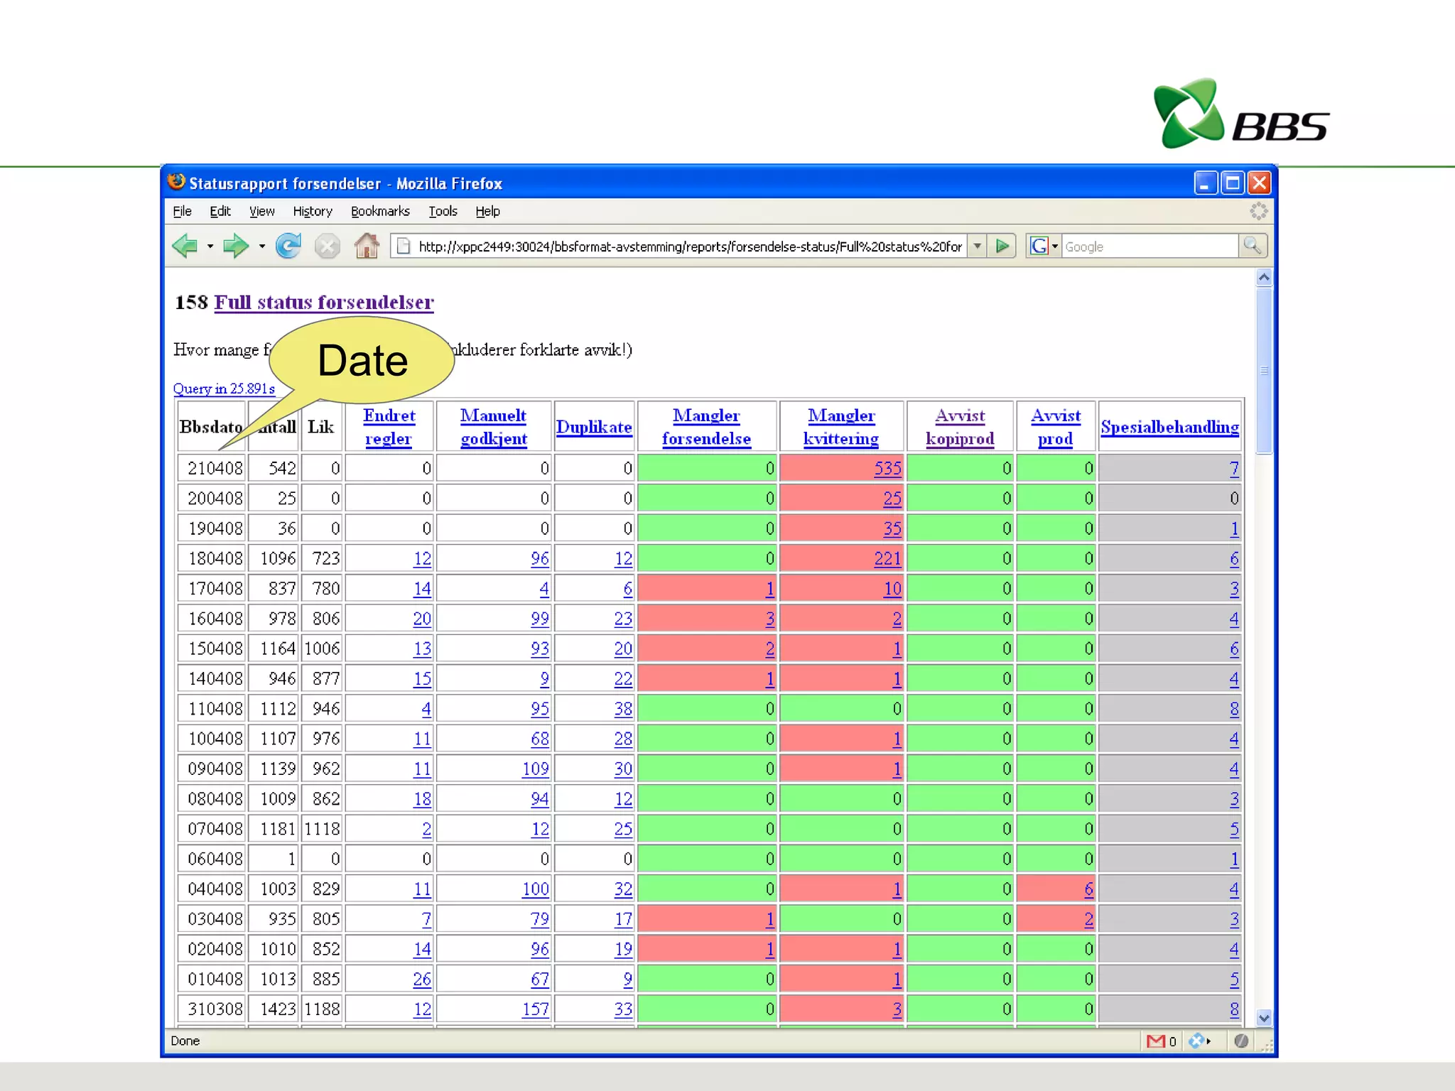Click the Query in 25.891s link
1455x1091 pixels.
224,389
